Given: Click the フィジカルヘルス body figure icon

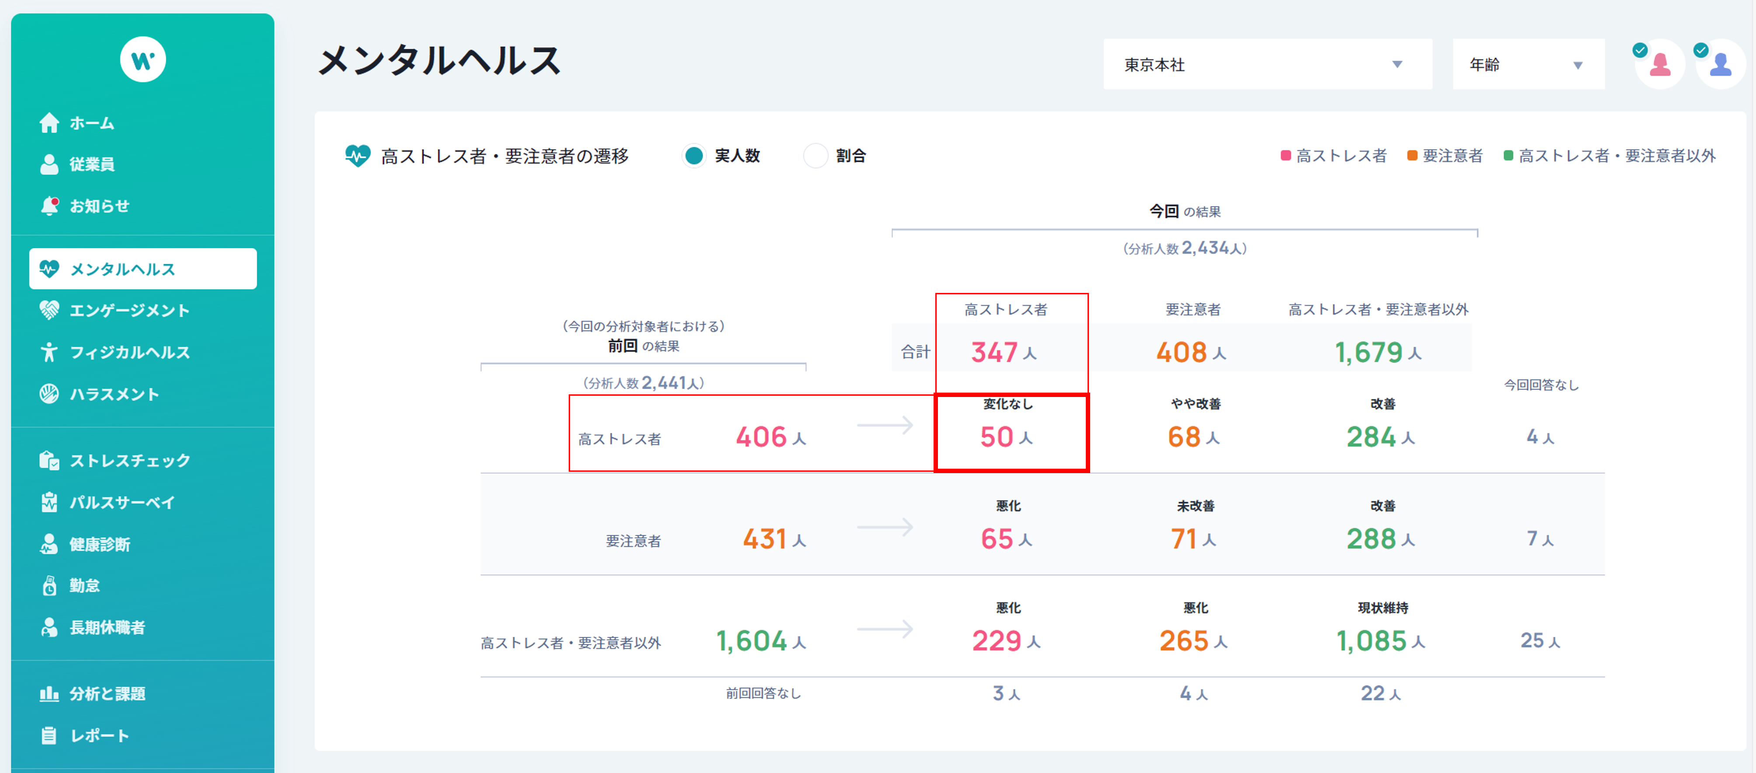Looking at the screenshot, I should coord(49,352).
